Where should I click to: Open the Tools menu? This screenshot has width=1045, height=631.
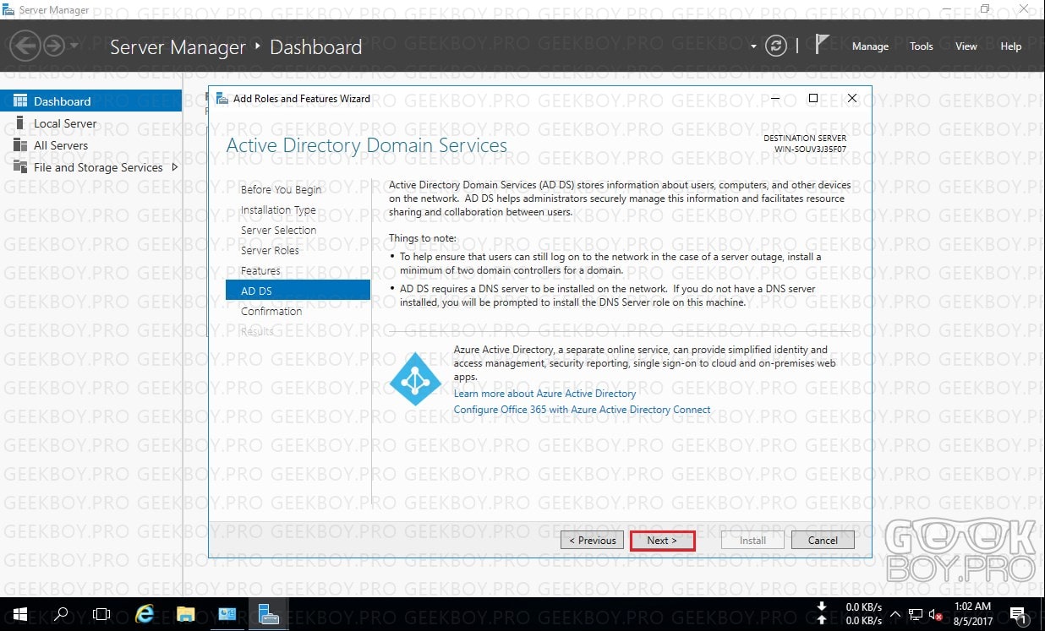pos(922,46)
